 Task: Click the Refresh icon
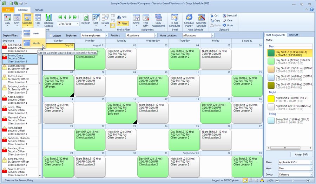point(86,19)
